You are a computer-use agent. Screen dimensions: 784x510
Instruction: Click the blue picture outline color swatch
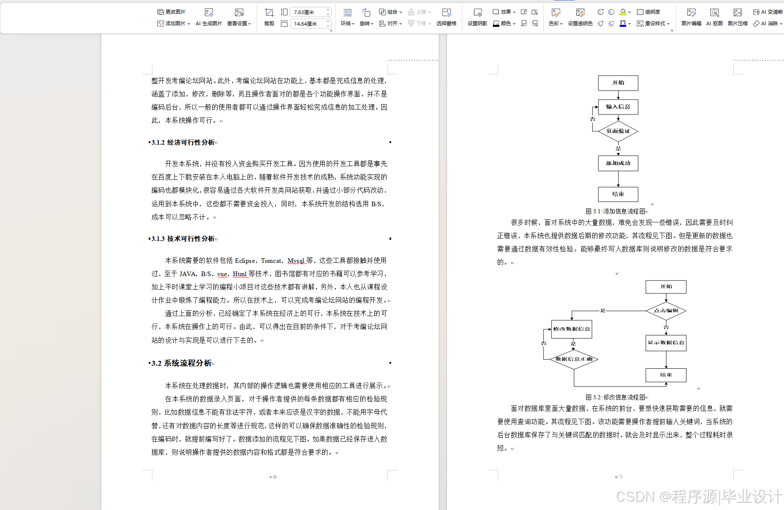click(623, 24)
